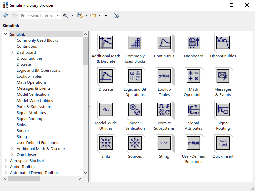Click the back navigation arrow

(x=5, y=15)
